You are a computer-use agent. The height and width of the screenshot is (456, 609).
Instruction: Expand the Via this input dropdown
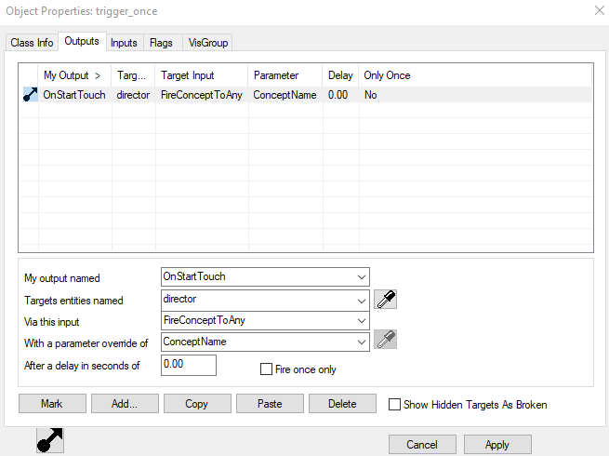point(361,321)
